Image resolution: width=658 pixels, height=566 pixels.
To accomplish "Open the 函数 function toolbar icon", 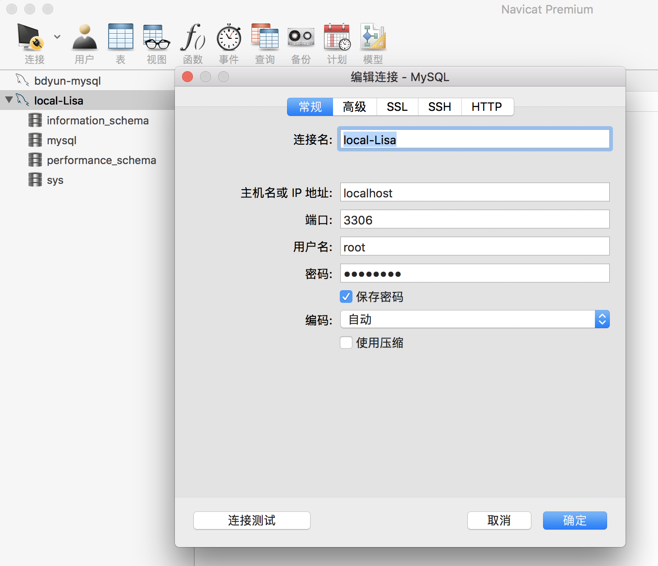I will pos(193,37).
